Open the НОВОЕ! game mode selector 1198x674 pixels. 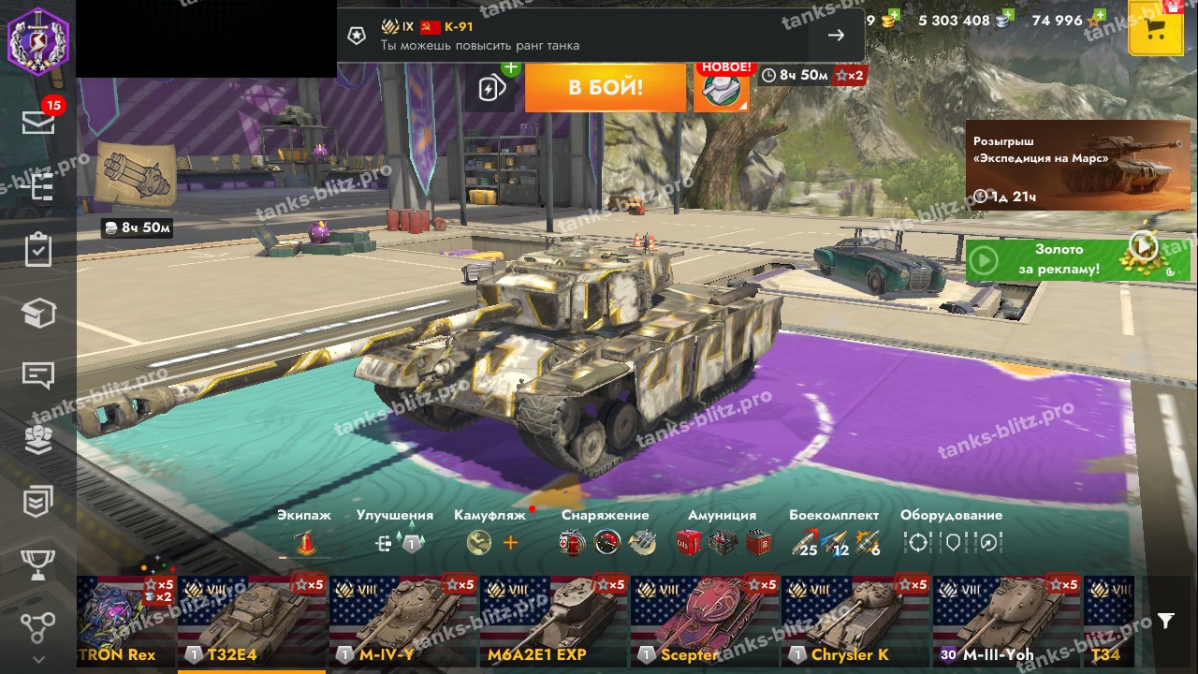(722, 87)
